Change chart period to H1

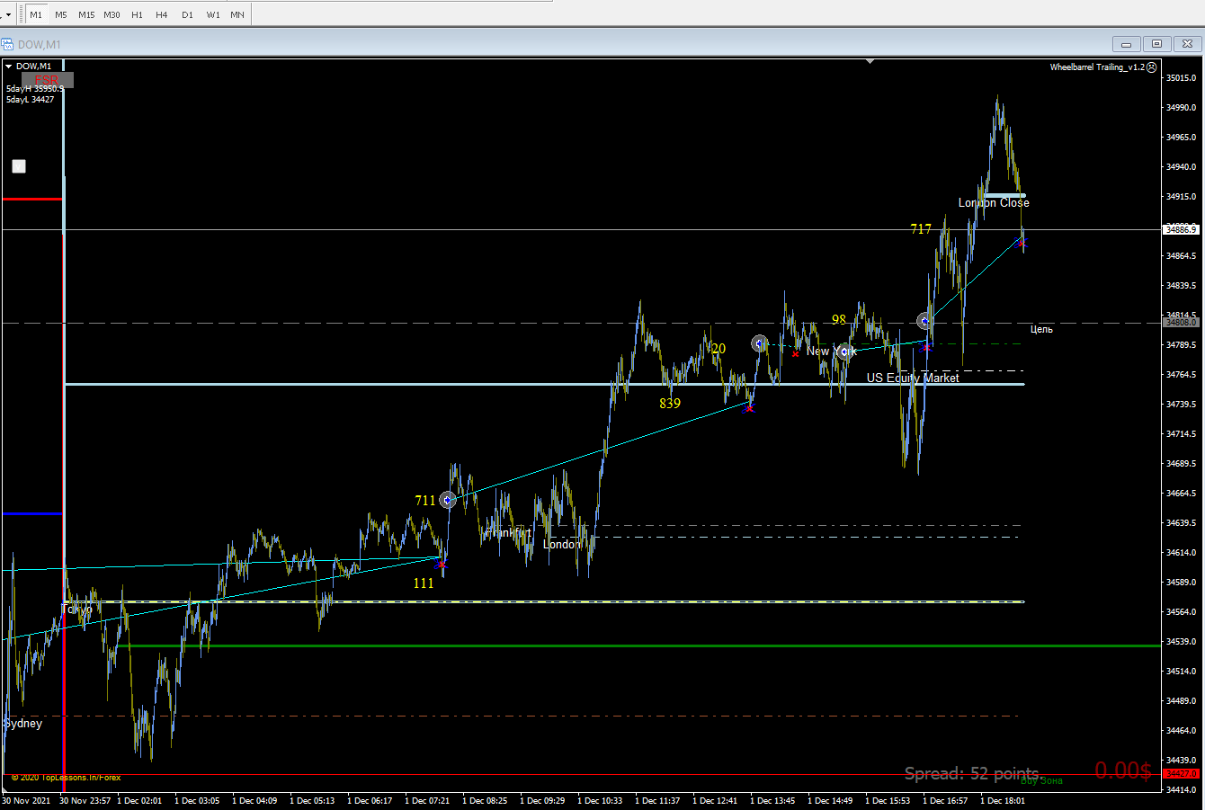point(137,14)
